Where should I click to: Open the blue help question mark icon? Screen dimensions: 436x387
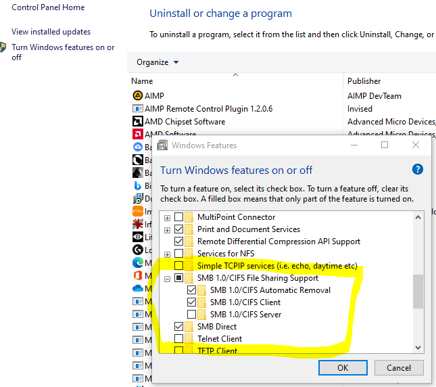click(417, 169)
